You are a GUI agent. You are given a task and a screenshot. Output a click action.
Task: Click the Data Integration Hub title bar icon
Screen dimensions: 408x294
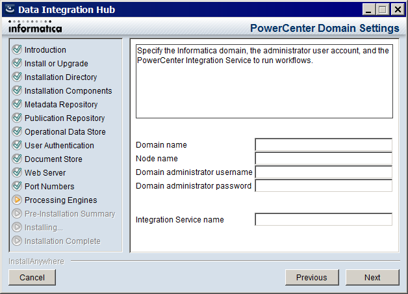click(10, 9)
